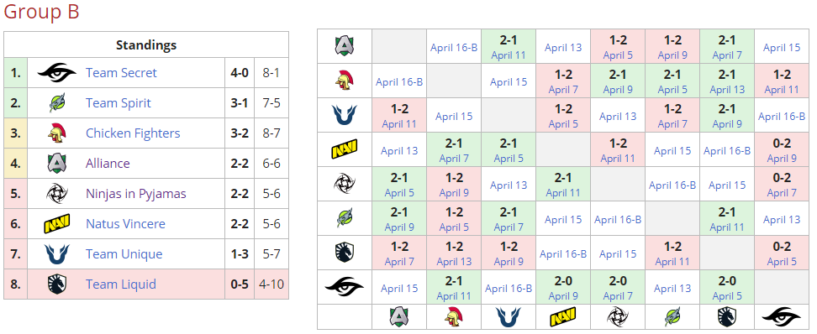Image resolution: width=817 pixels, height=334 pixels.
Task: Click the Team Secret logo in standings
Action: coord(57,73)
